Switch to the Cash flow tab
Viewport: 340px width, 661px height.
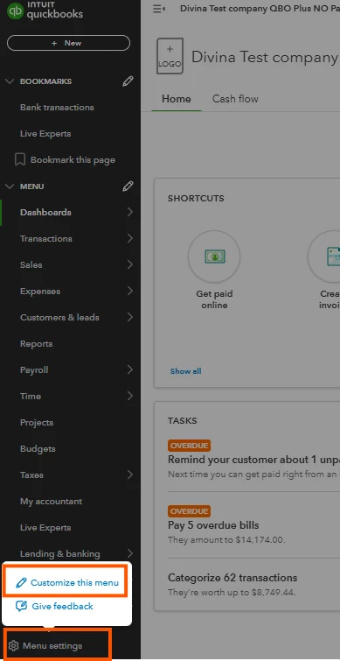tap(235, 99)
